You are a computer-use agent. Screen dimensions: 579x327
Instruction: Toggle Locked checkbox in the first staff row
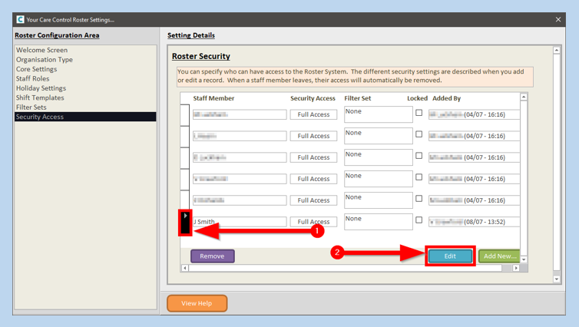pos(419,113)
